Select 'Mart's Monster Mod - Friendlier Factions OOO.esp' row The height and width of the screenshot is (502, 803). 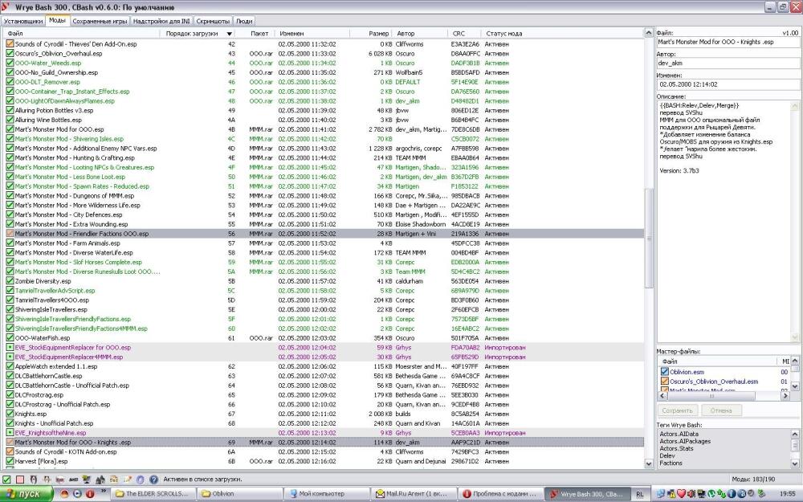click(x=324, y=234)
